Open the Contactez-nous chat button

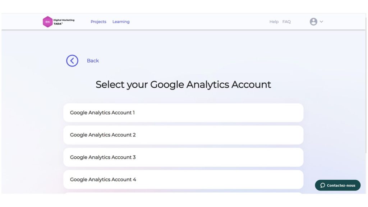(338, 185)
